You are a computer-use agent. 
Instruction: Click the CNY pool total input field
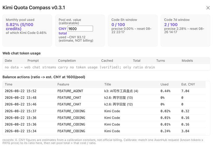coord(80,29)
